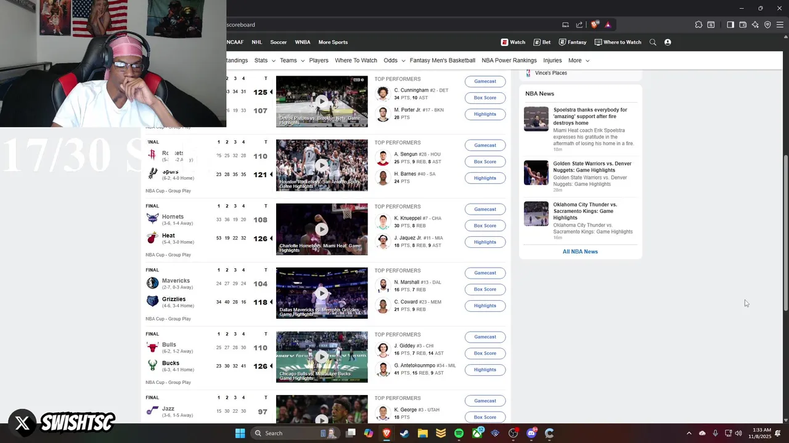Expand the Teams dropdown
This screenshot has width=789, height=443.
tap(292, 60)
